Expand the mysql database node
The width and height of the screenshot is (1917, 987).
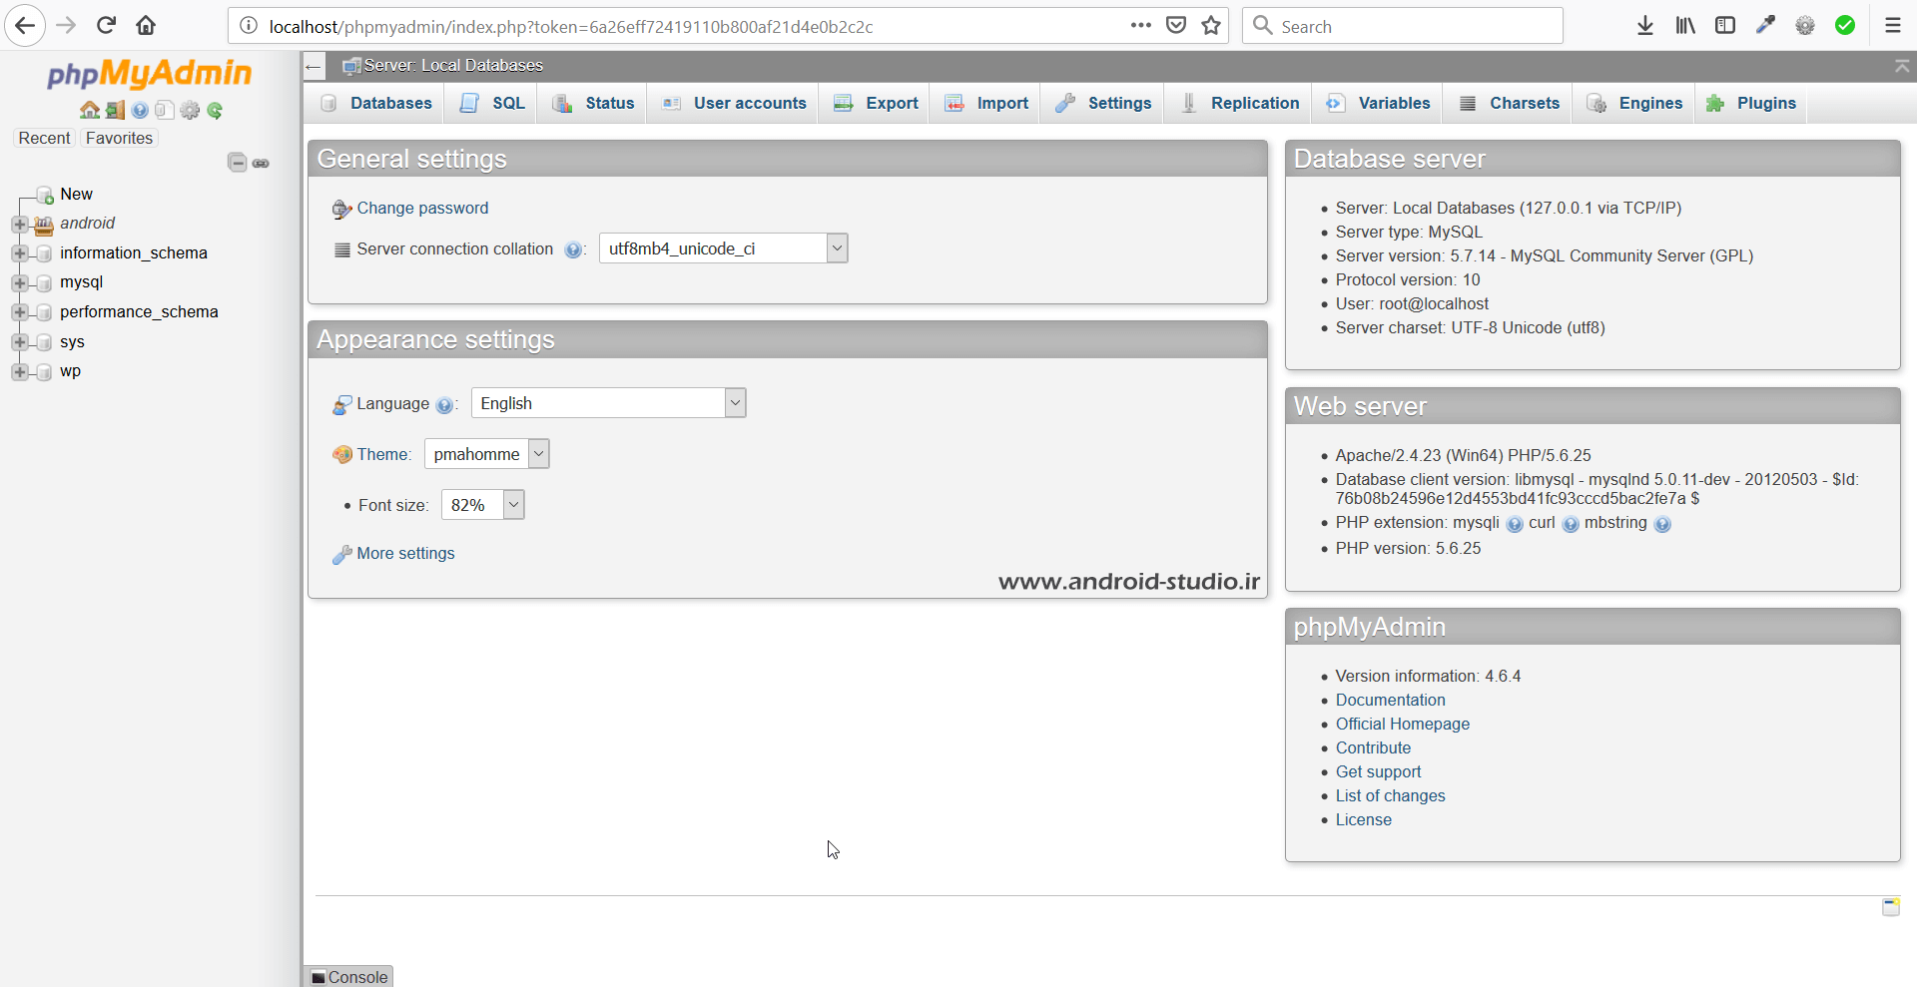(19, 283)
